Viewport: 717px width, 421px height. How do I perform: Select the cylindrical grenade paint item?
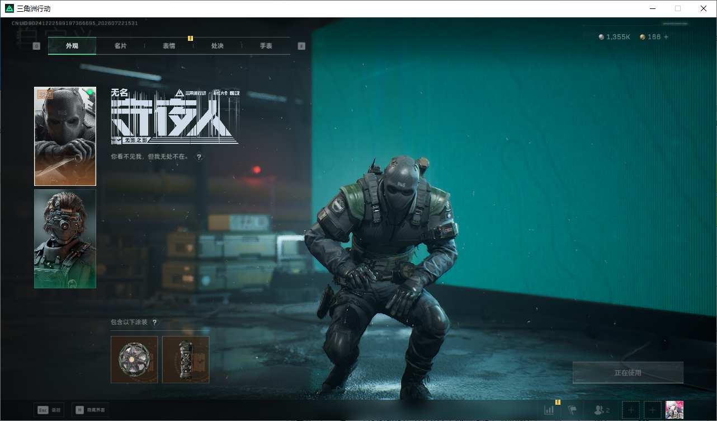(x=186, y=359)
